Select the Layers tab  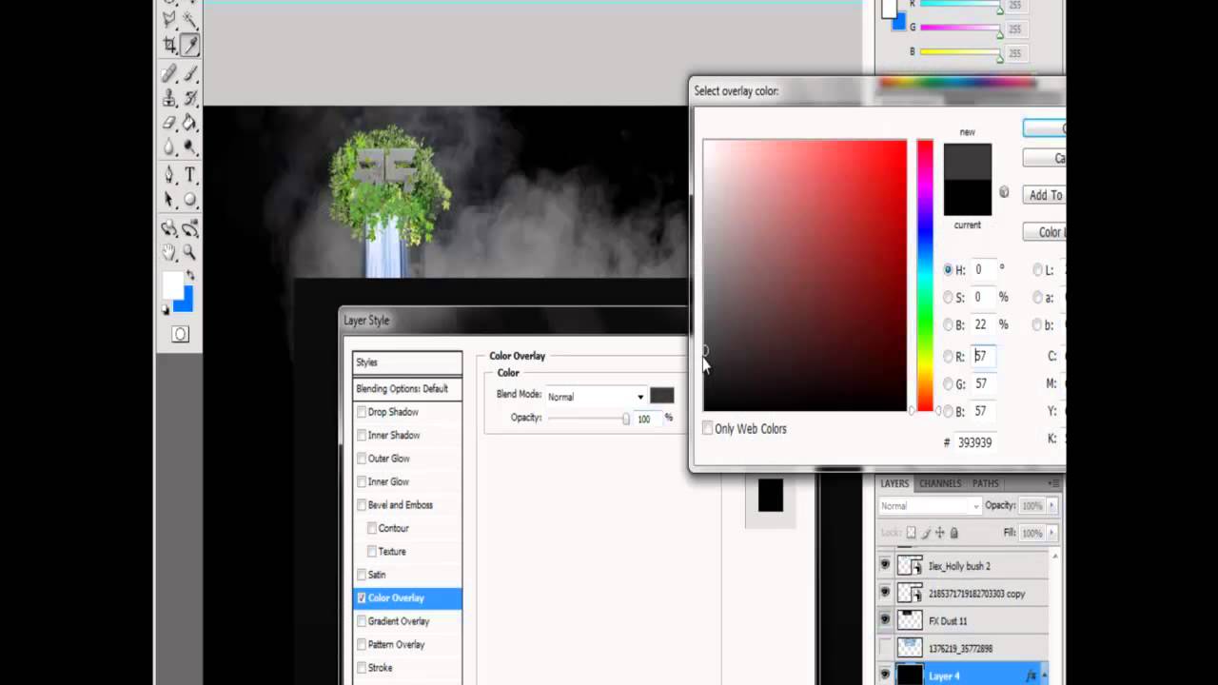pyautogui.click(x=894, y=483)
